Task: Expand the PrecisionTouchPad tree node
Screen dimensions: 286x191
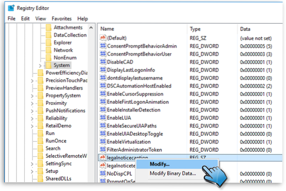Action: (32, 81)
